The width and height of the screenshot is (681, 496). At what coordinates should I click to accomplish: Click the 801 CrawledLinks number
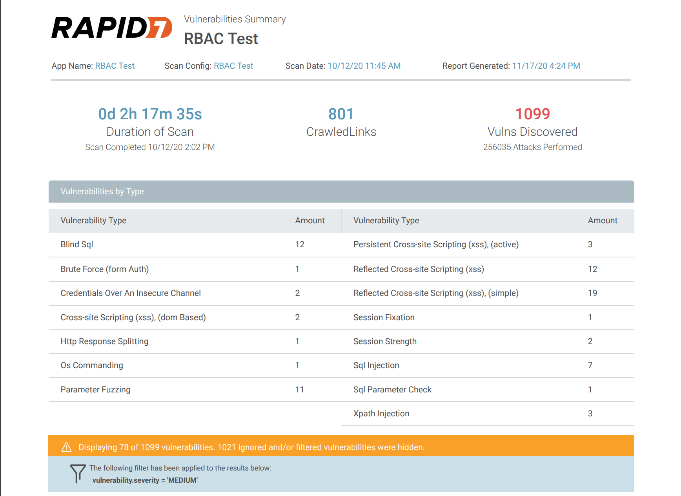341,114
